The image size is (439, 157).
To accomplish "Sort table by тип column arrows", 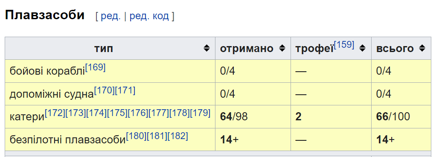I will pyautogui.click(x=206, y=48).
